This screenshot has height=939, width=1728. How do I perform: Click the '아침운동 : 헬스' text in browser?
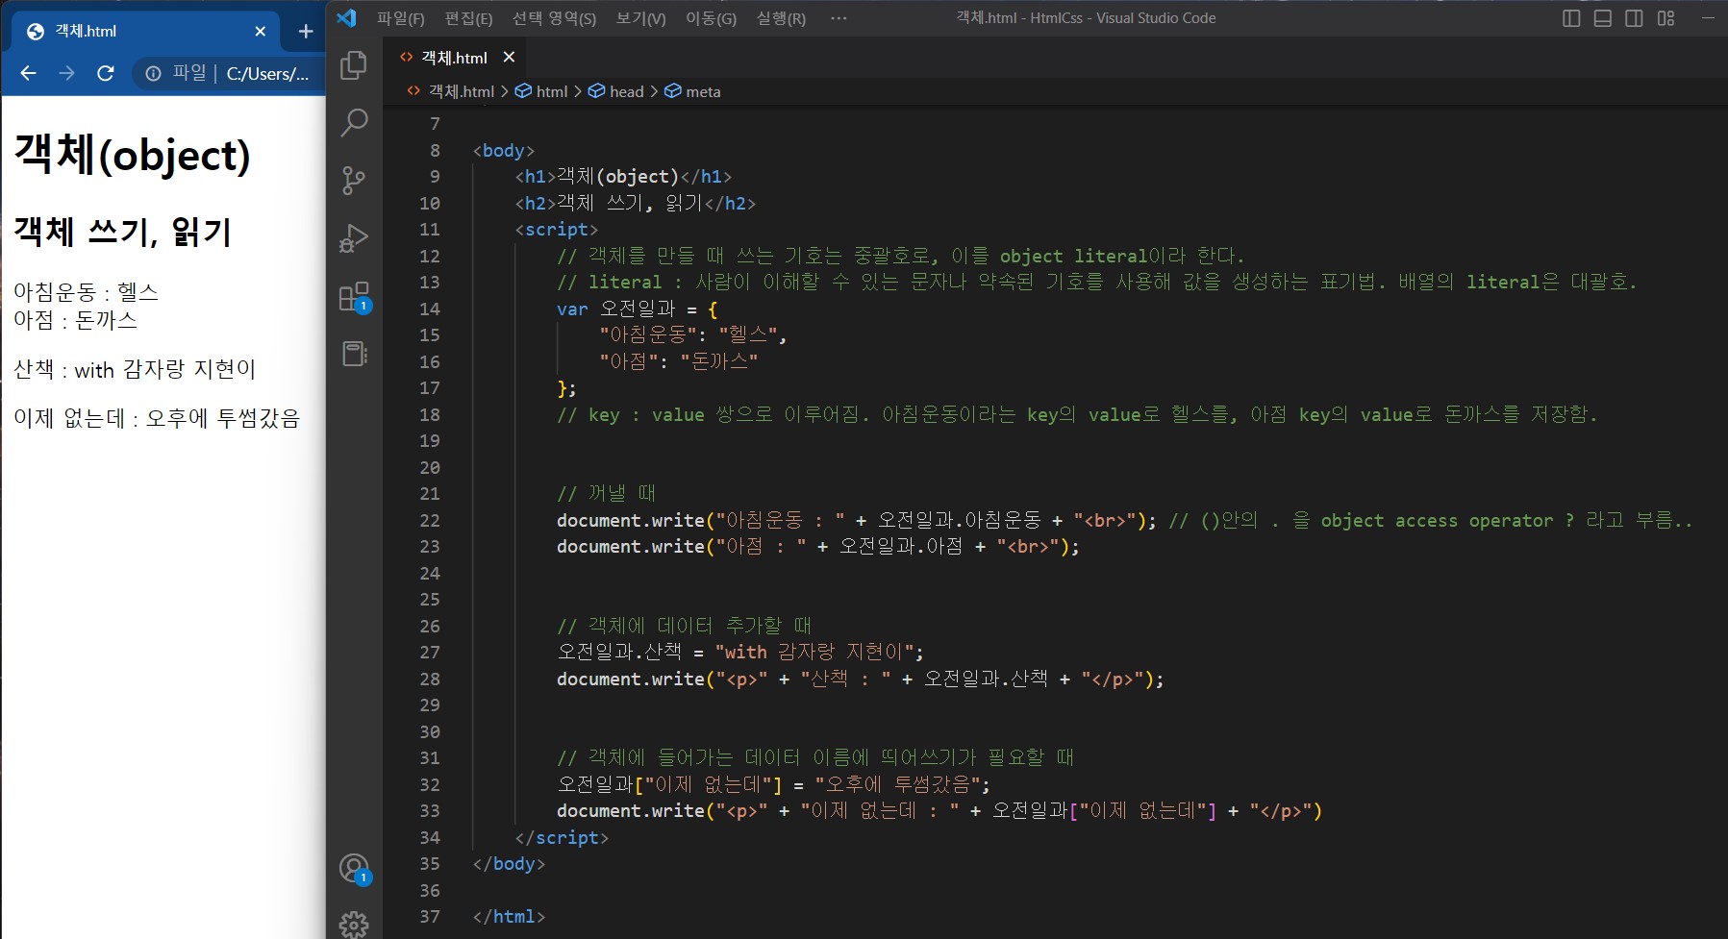point(86,292)
